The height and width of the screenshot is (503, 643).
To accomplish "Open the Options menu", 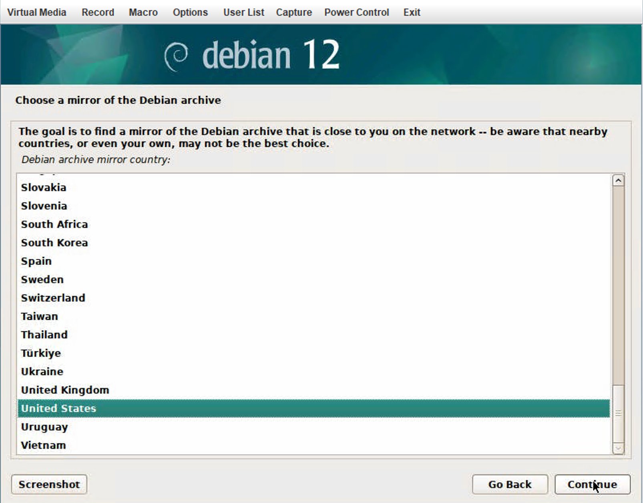I will click(x=190, y=12).
